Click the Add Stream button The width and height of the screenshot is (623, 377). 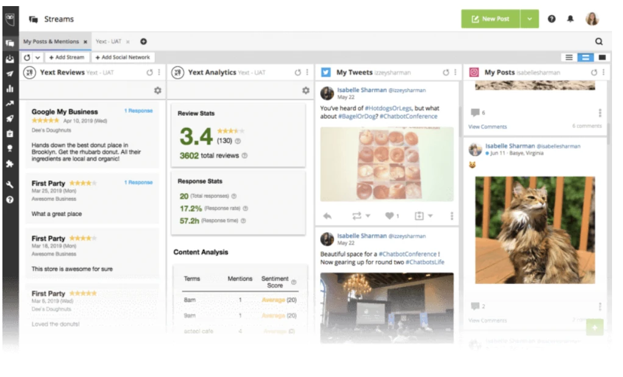pos(66,56)
